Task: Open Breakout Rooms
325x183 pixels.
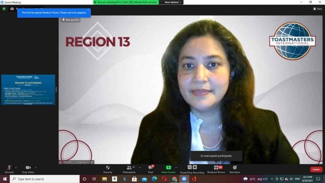Action: pyautogui.click(x=216, y=169)
